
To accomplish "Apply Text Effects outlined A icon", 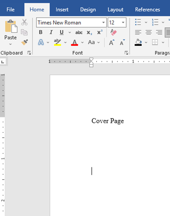I will pyautogui.click(x=41, y=42).
